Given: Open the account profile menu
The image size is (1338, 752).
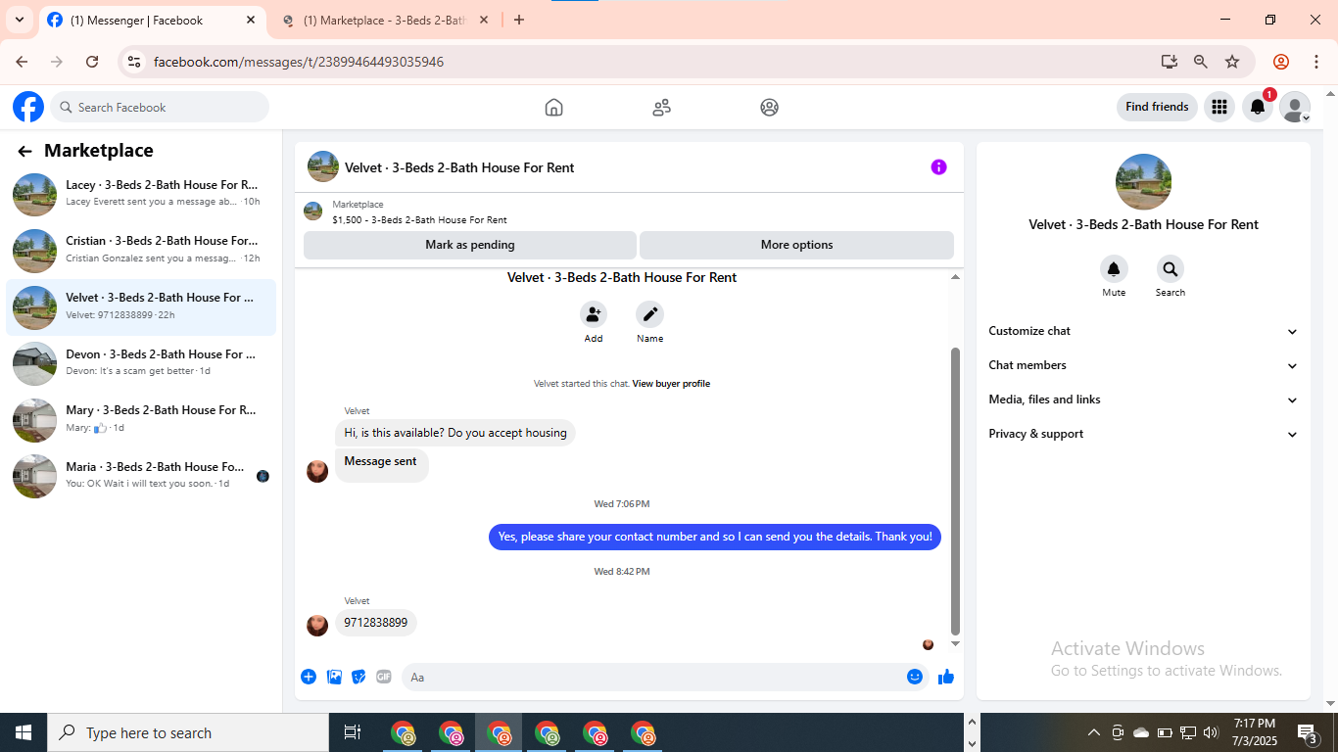Looking at the screenshot, I should coord(1295,107).
